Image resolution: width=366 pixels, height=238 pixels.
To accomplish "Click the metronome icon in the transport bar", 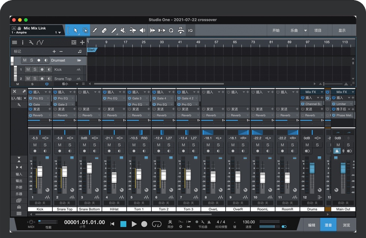I will [209, 222].
